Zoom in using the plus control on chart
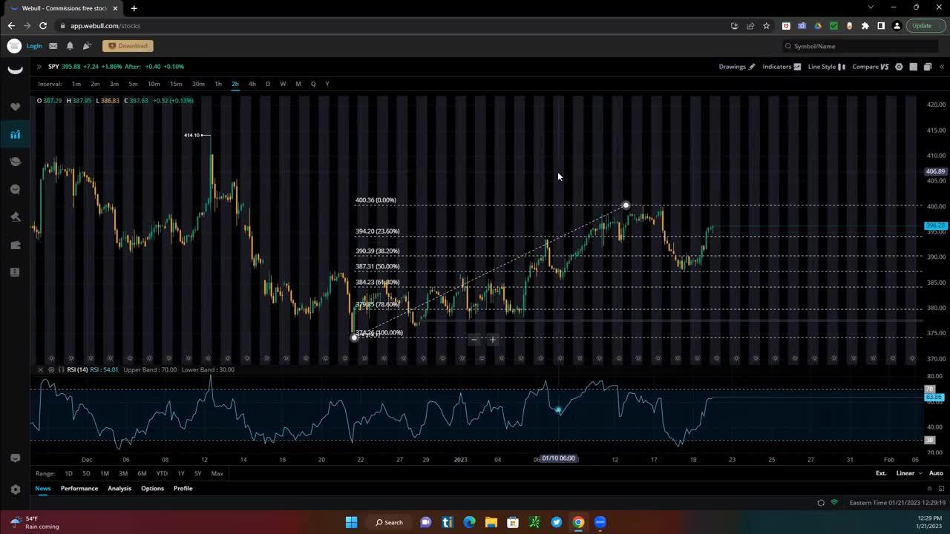This screenshot has height=534, width=950. click(x=492, y=340)
